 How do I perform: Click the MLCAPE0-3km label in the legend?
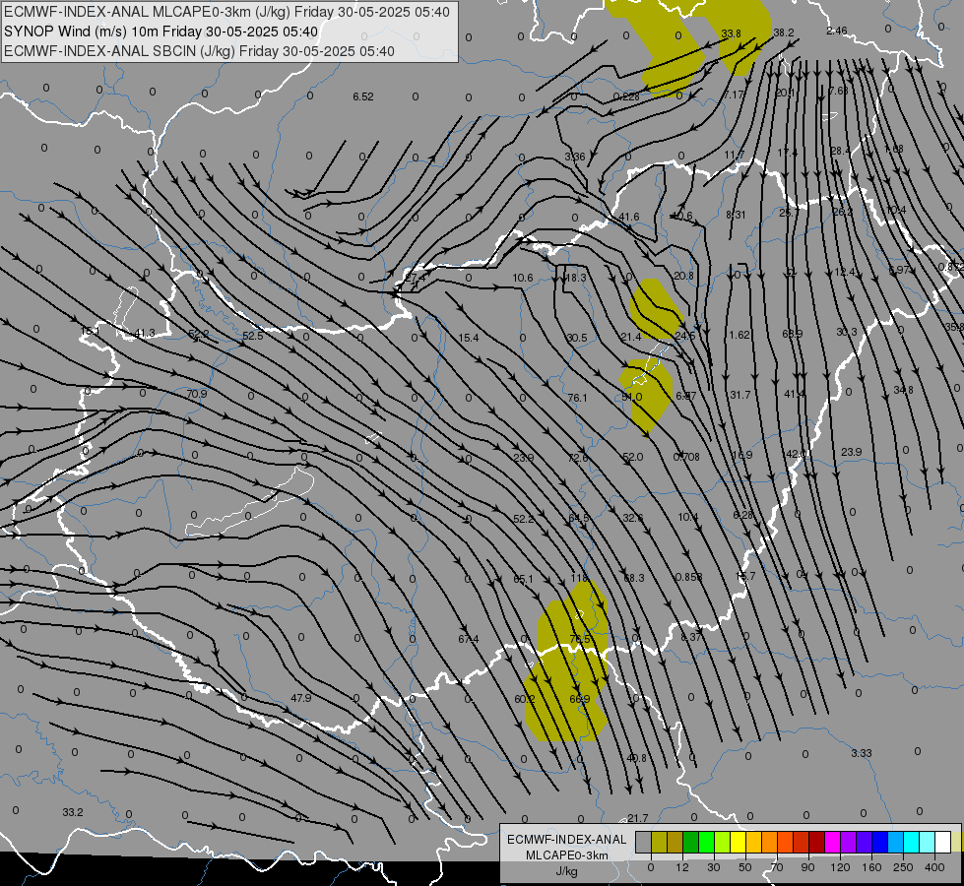click(x=567, y=855)
